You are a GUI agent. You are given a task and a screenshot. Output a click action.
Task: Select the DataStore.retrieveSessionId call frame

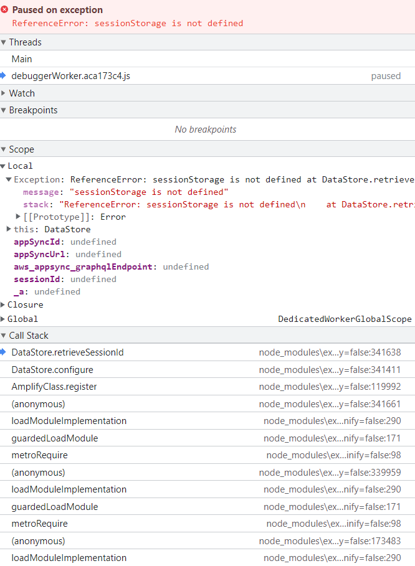[x=207, y=352]
